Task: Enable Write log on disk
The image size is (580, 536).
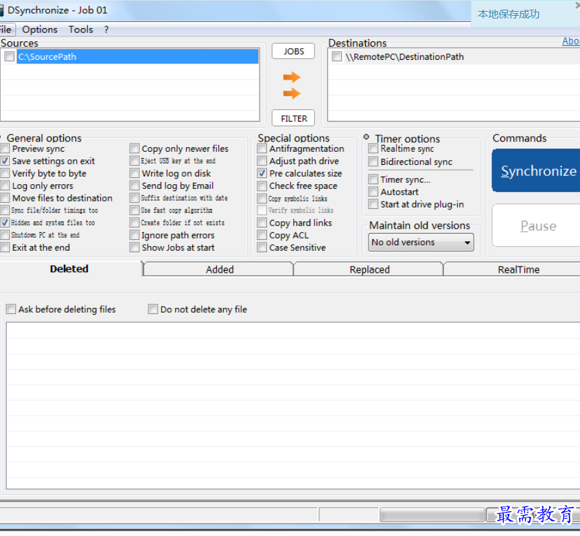Action: [x=135, y=173]
